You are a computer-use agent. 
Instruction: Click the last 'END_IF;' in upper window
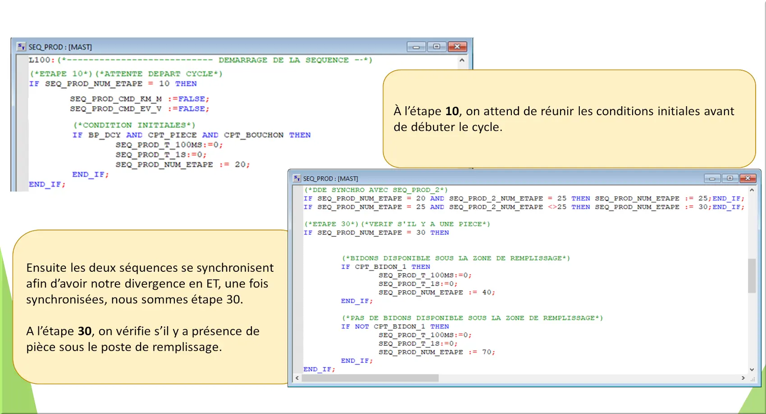(x=47, y=184)
